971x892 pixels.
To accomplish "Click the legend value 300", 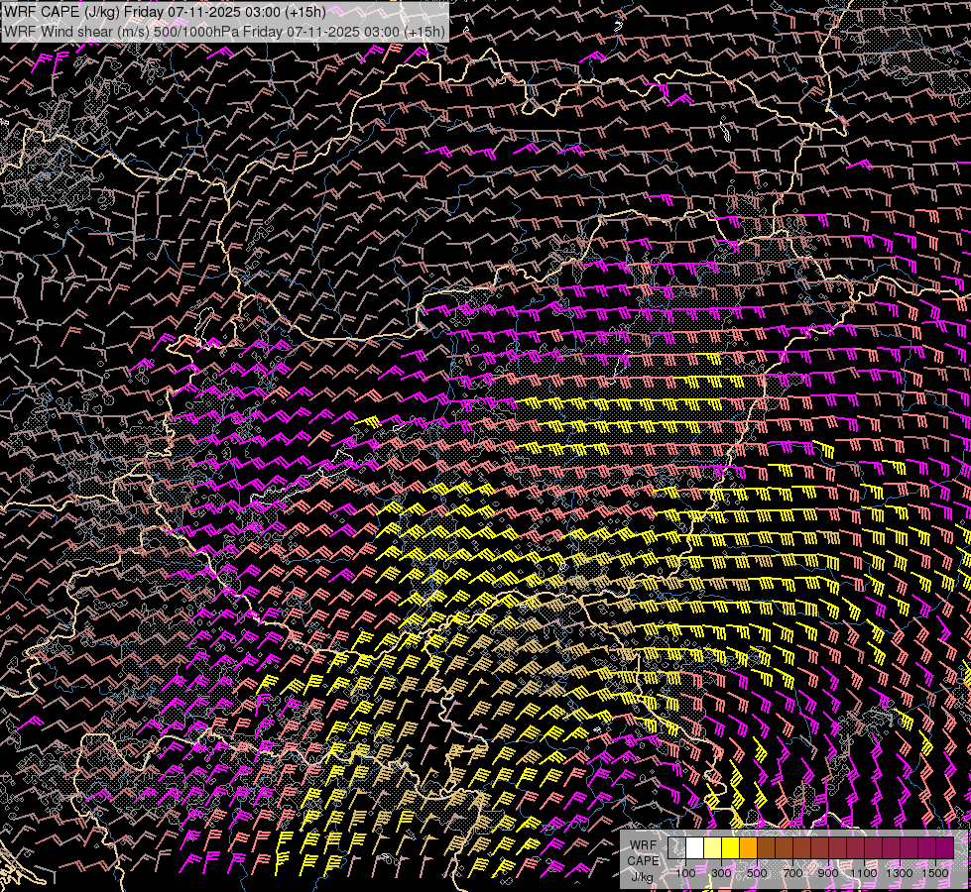I will (x=721, y=873).
